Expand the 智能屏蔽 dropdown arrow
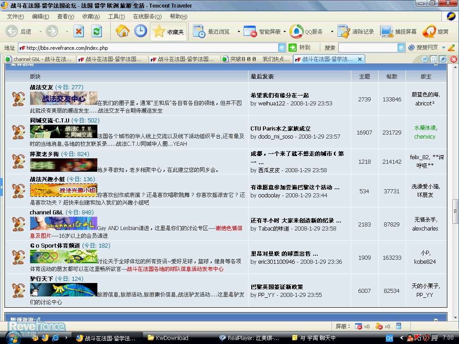 284,31
